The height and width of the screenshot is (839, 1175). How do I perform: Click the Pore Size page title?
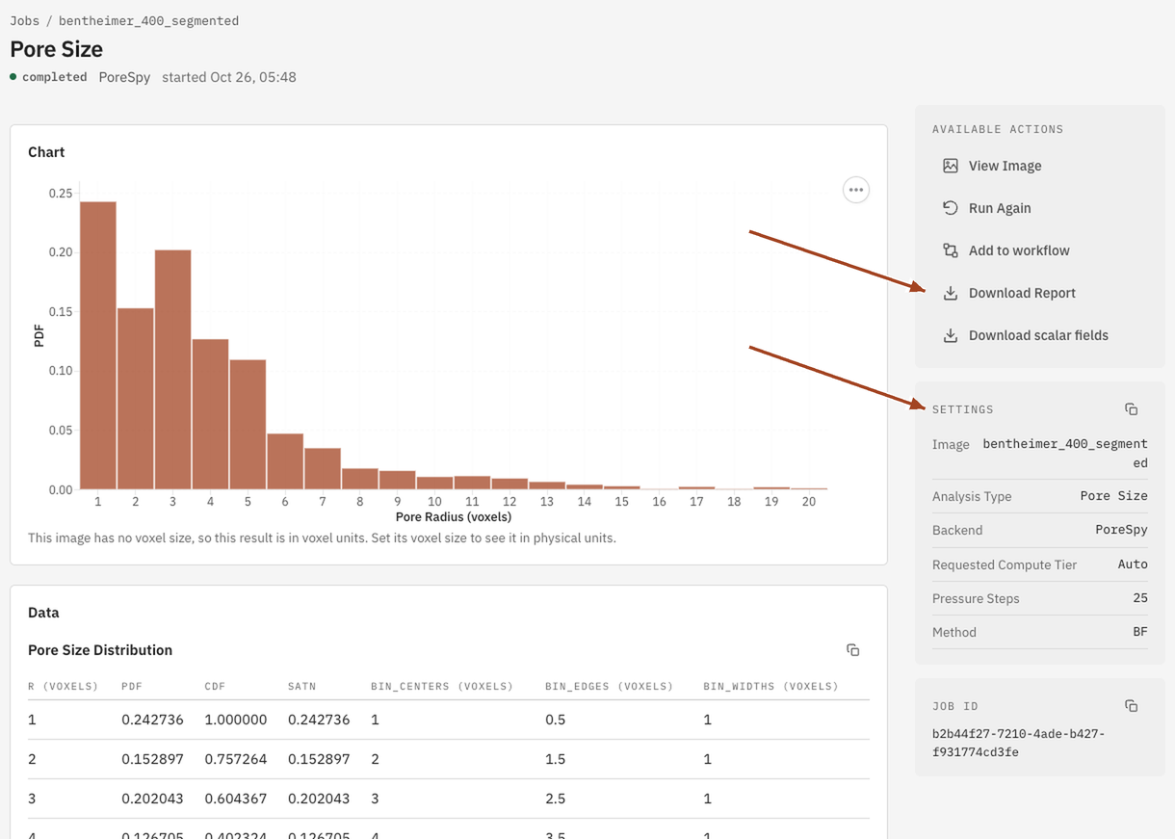(56, 49)
